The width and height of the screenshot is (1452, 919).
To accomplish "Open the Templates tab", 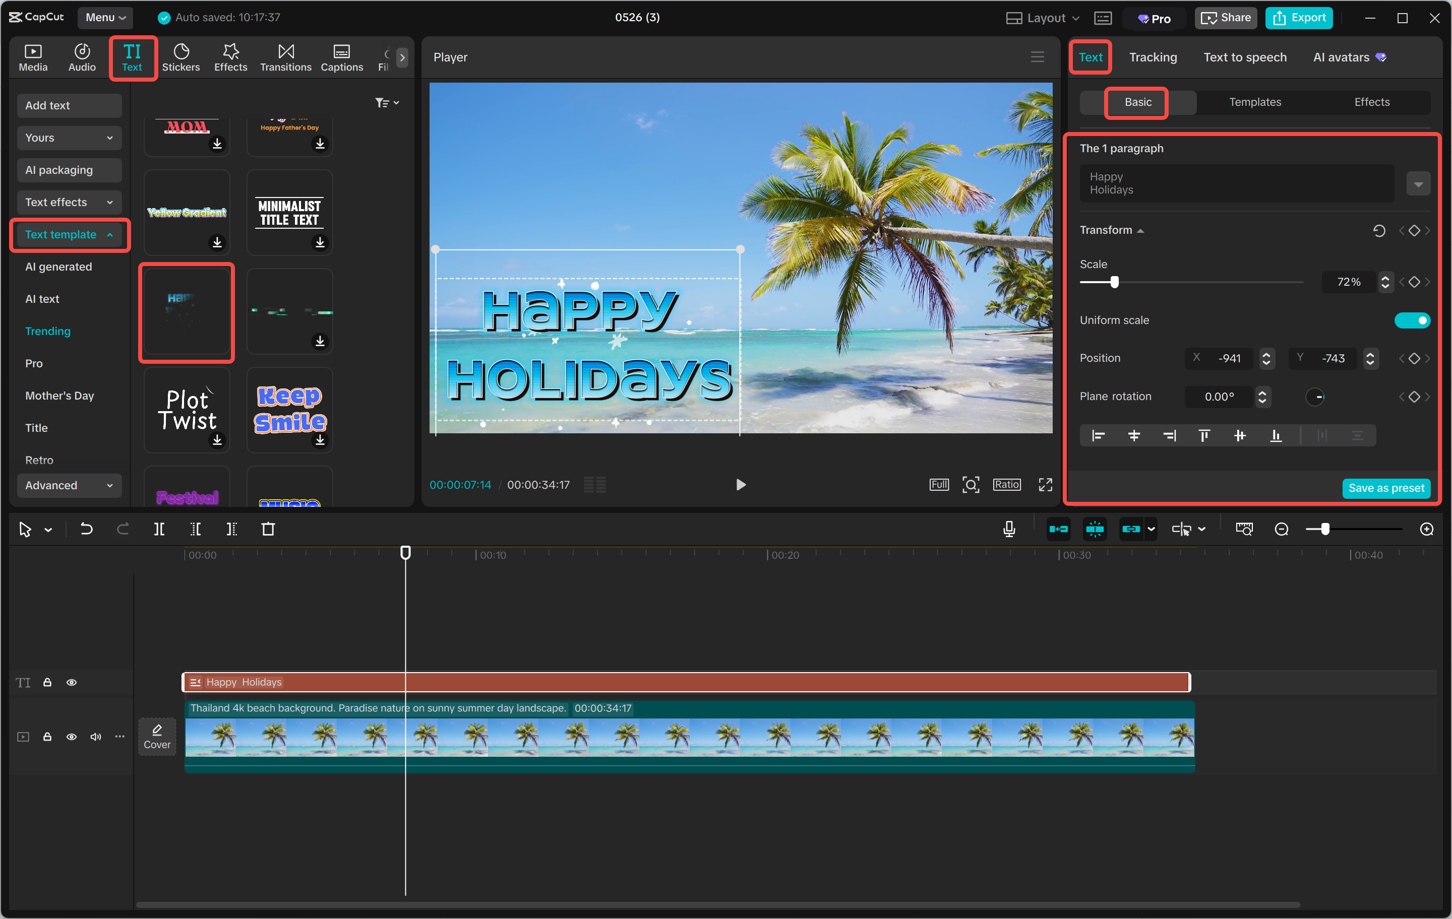I will 1255,102.
